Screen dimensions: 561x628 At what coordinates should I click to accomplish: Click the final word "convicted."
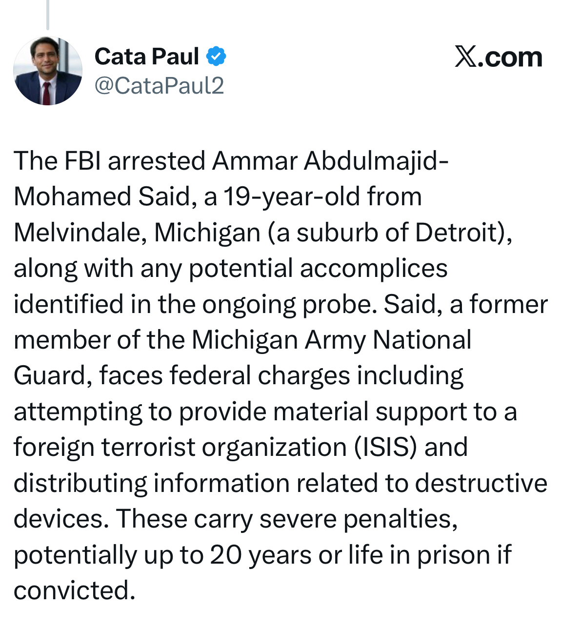74,590
